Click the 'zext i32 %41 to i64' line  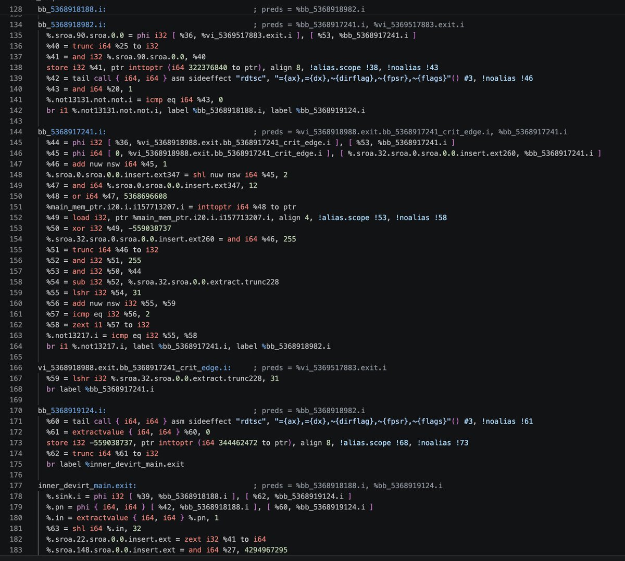pyautogui.click(x=156, y=539)
